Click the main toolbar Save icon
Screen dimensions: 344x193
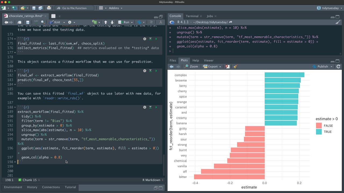pyautogui.click(x=34, y=8)
